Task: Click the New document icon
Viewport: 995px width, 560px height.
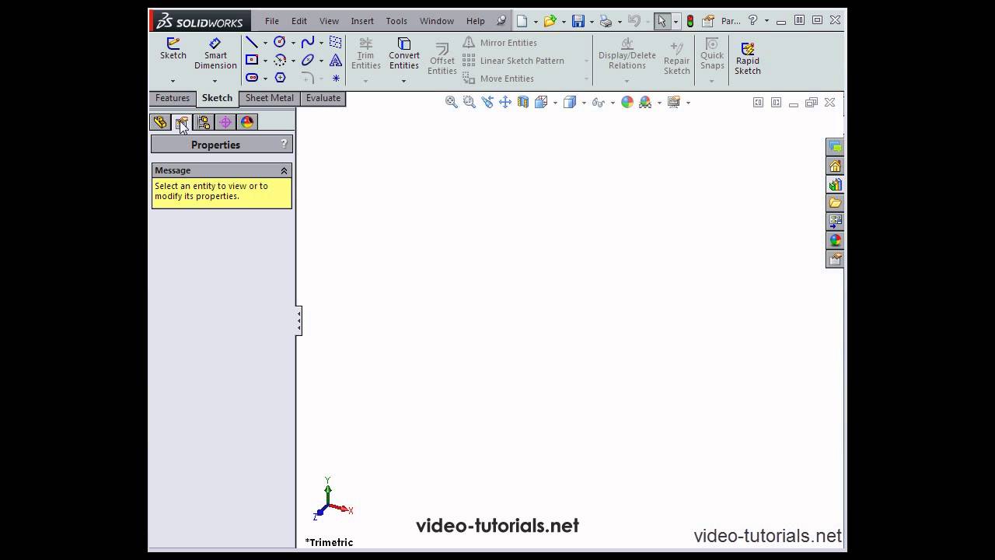Action: [x=522, y=21]
